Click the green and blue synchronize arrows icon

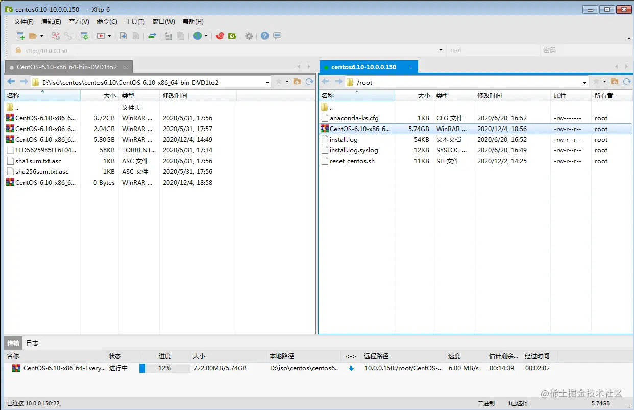[152, 36]
